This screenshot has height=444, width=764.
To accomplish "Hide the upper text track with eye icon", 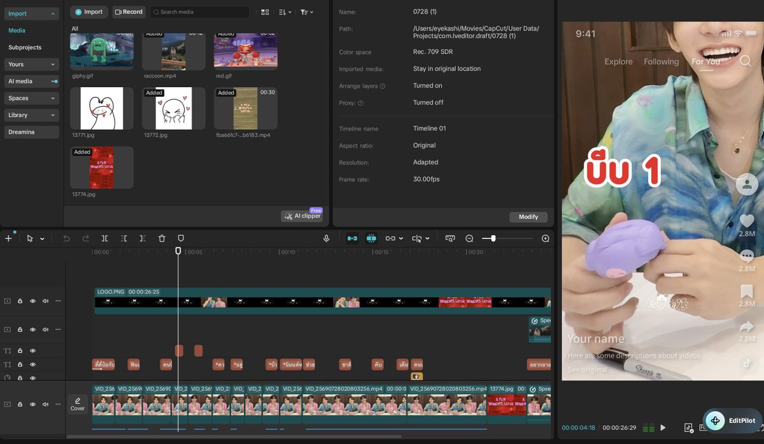I will pyautogui.click(x=32, y=350).
